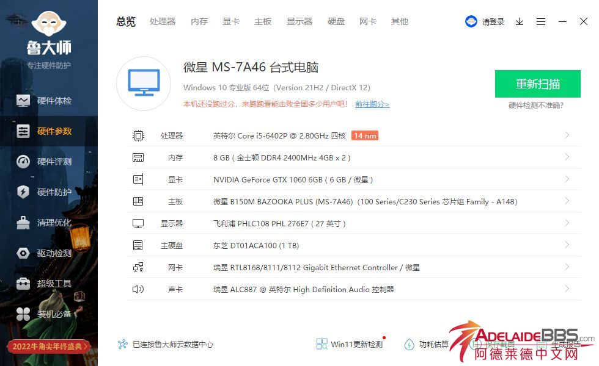Switch to the 总览 tab

(126, 21)
